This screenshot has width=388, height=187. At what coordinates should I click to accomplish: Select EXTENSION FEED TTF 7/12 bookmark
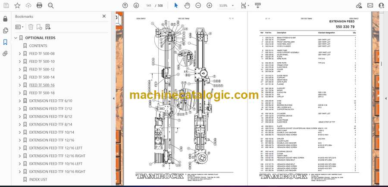(51, 109)
